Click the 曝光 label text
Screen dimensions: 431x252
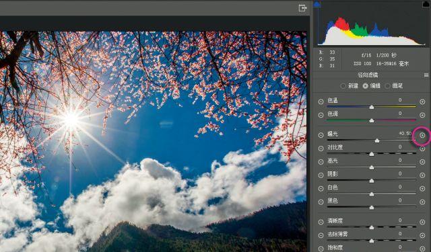pyautogui.click(x=333, y=134)
